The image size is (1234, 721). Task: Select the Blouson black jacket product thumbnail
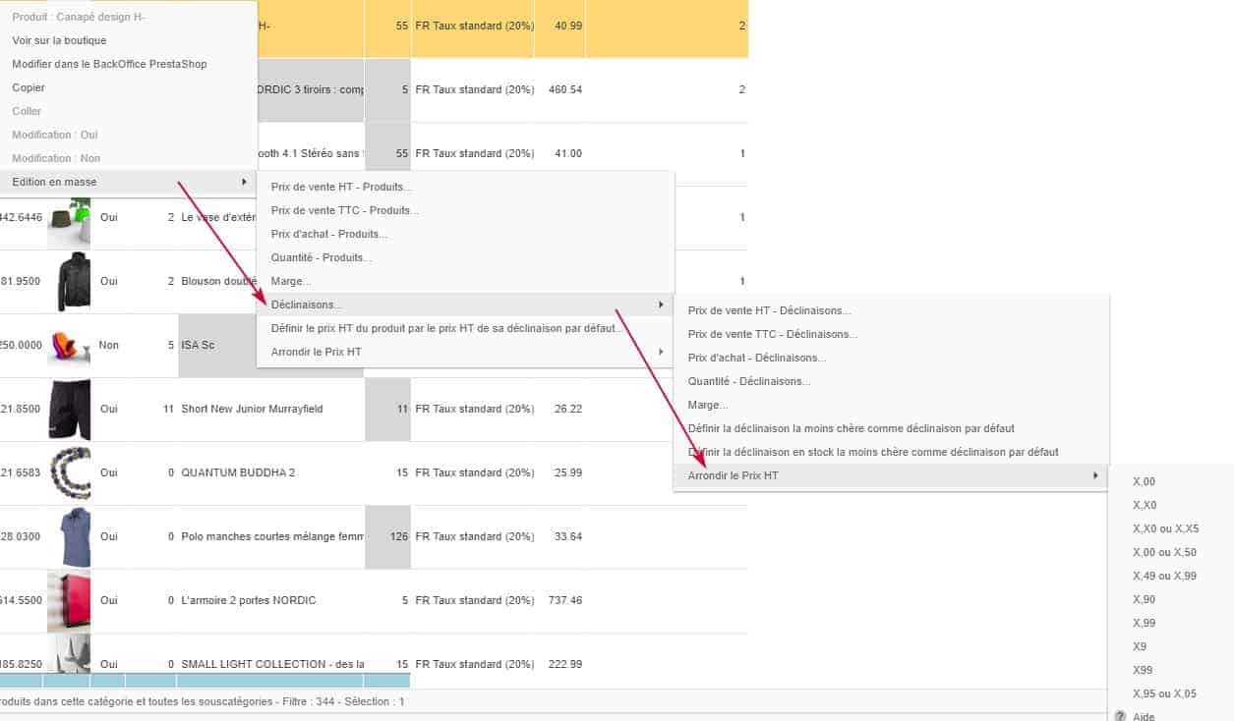(x=69, y=281)
